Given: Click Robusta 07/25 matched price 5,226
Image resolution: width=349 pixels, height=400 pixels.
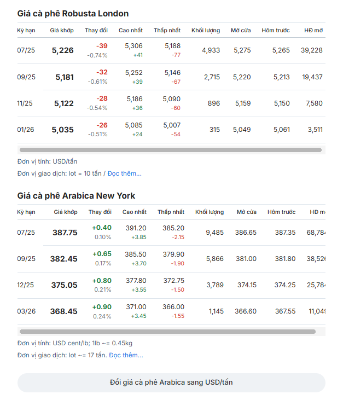Looking at the screenshot, I should [63, 50].
